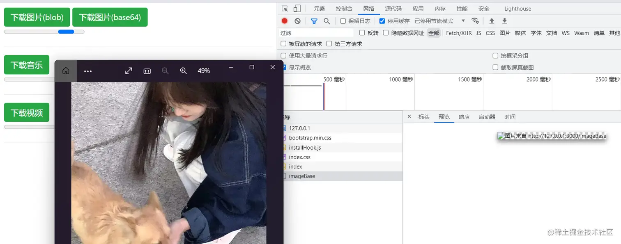
Task: Switch to the 内存 tab
Action: coord(440,9)
